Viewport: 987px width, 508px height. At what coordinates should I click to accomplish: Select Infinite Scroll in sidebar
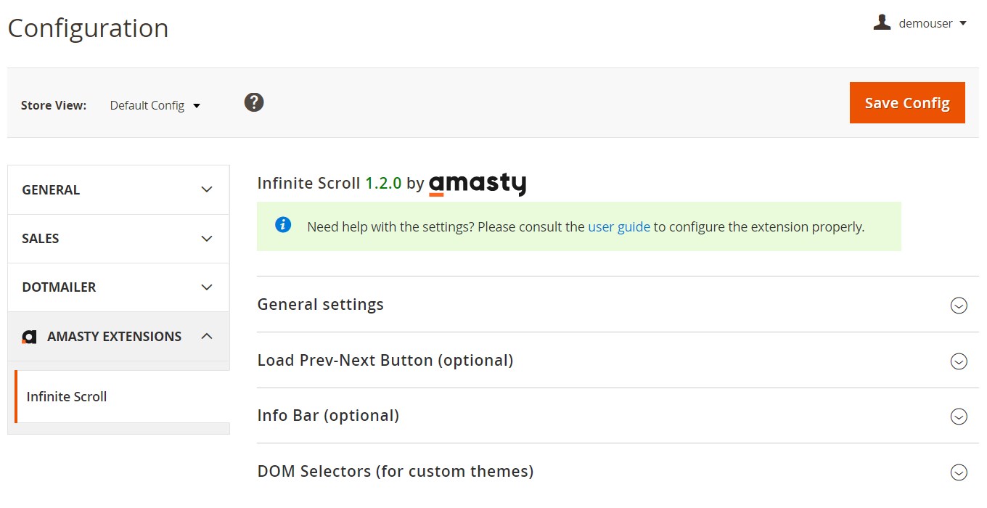tap(67, 397)
